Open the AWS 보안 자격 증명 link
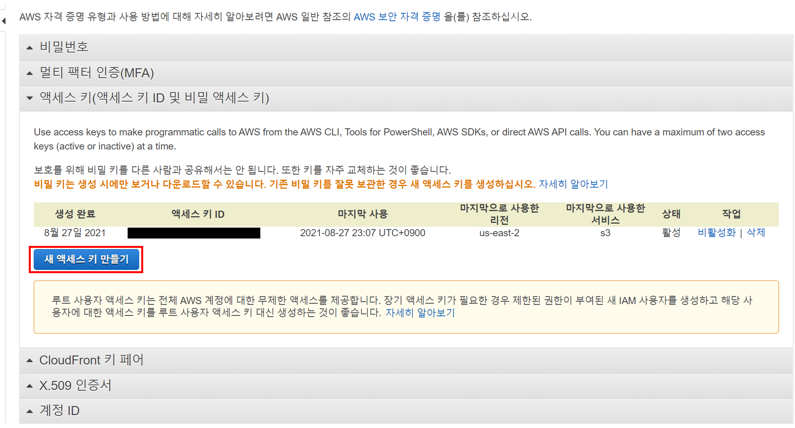 397,17
